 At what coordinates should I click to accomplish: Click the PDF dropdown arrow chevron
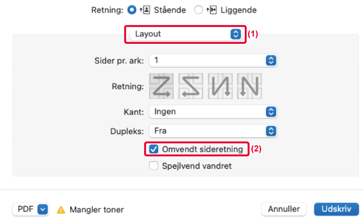tap(43, 209)
